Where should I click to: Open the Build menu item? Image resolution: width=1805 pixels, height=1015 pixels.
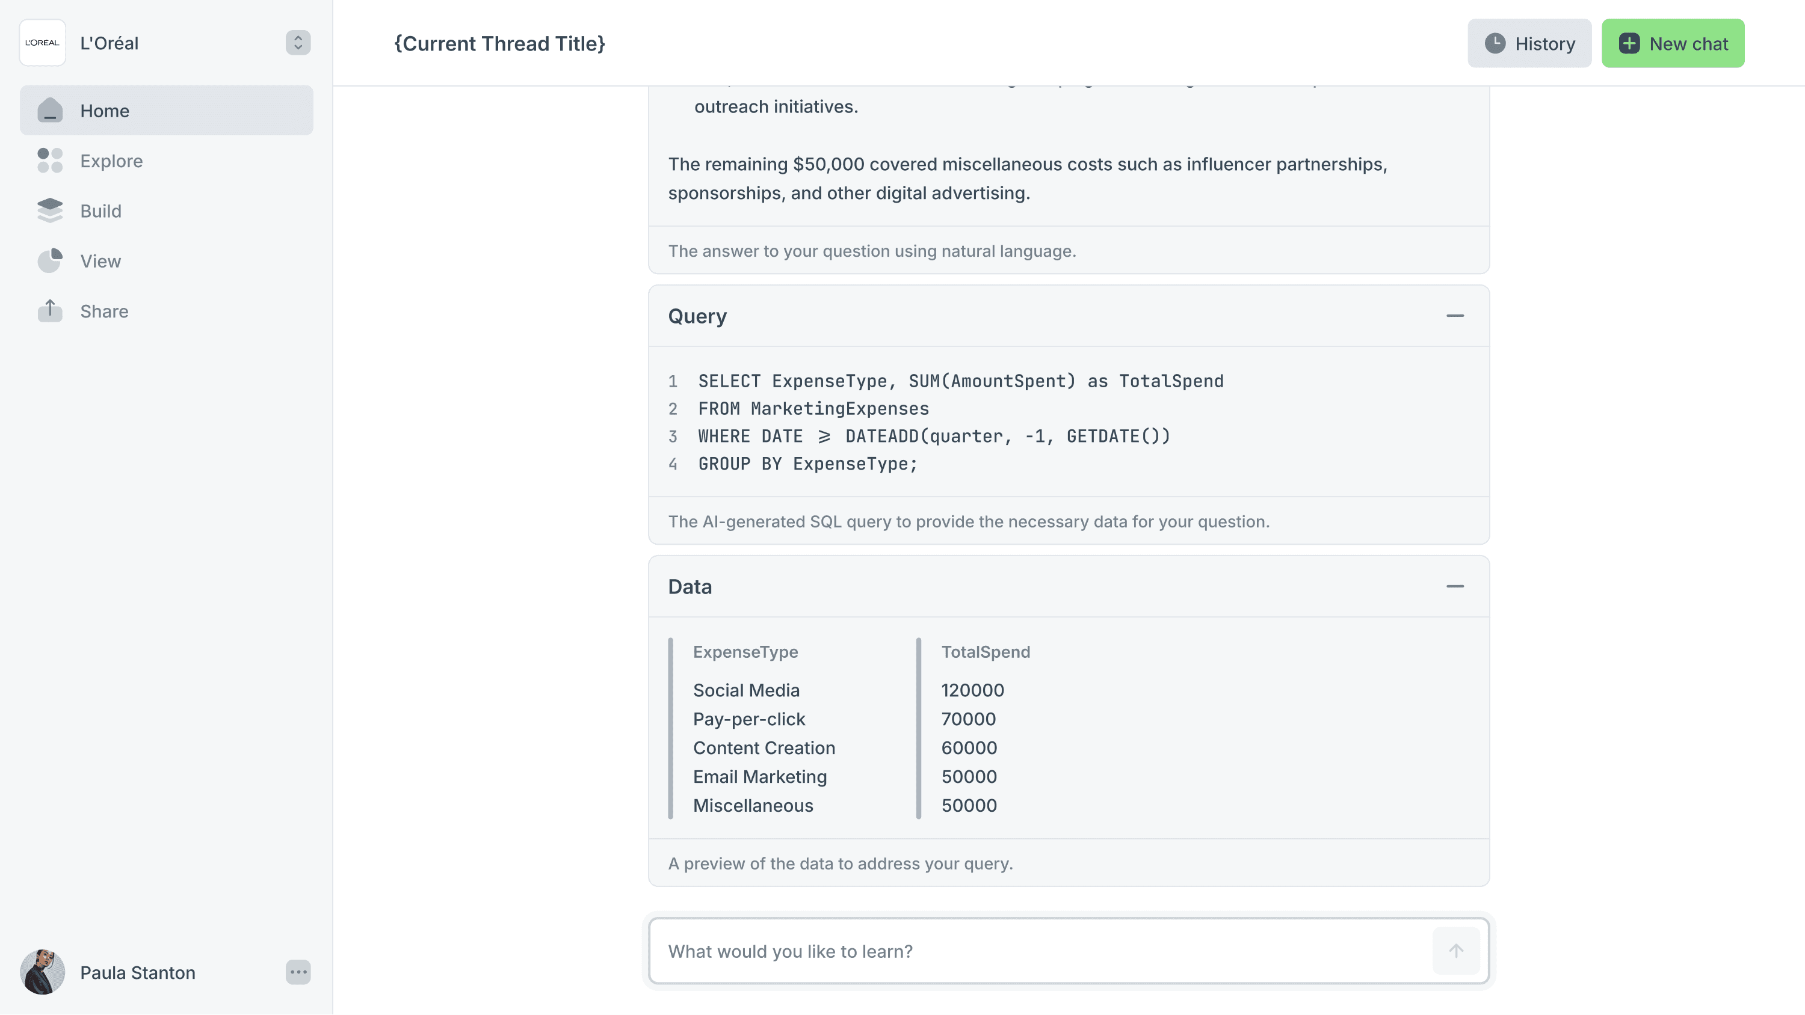click(101, 211)
